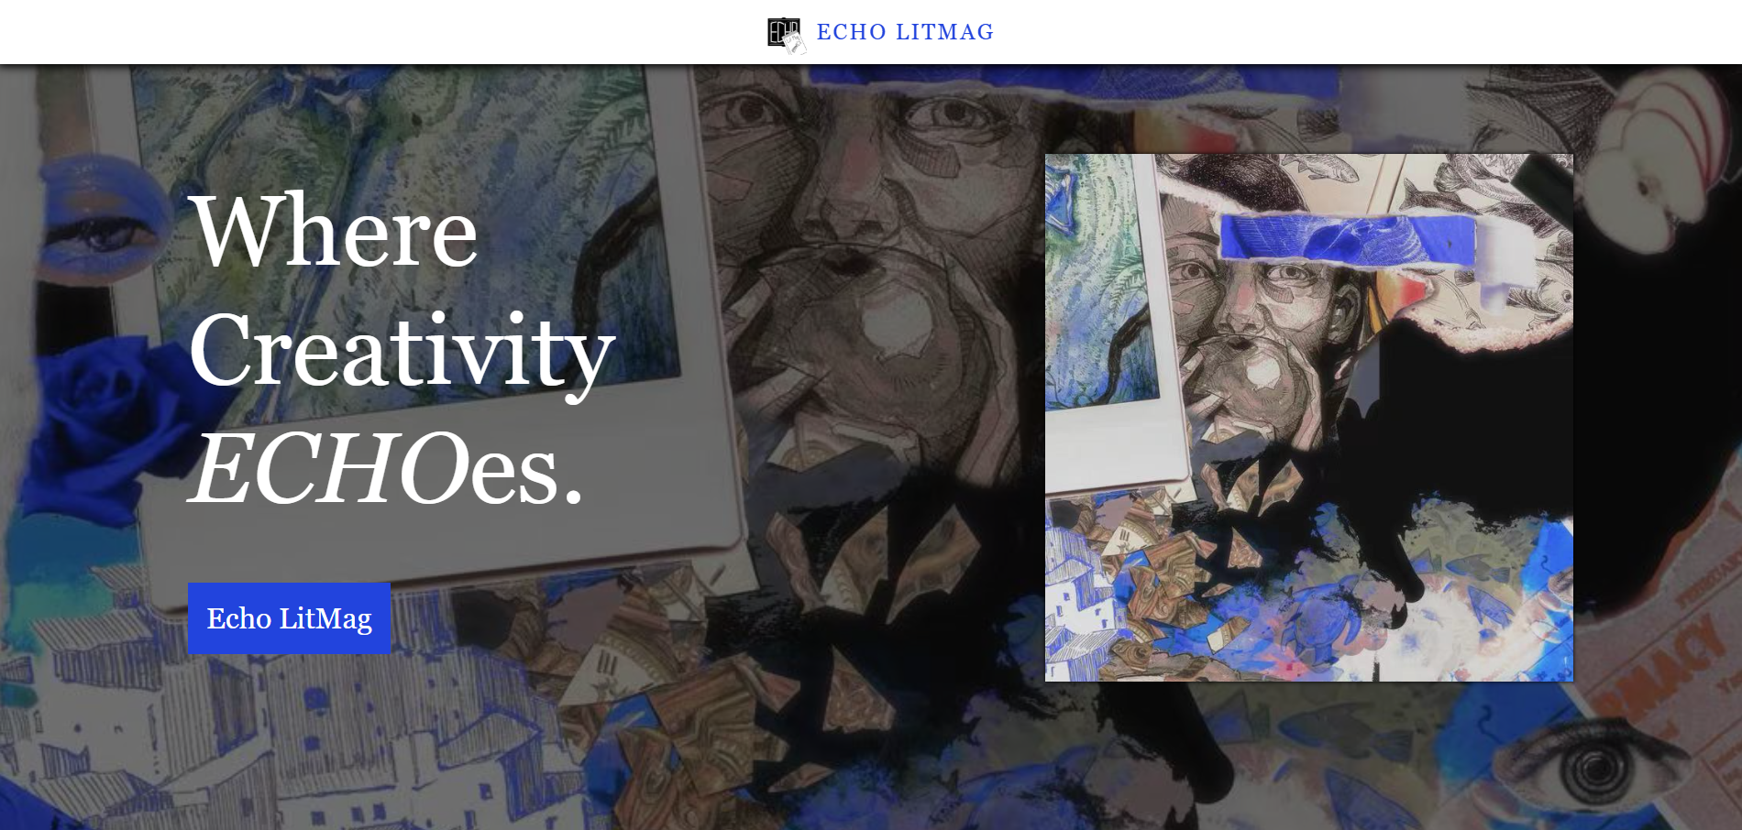This screenshot has width=1742, height=830.
Task: Click the blue paper strip on cover artwork
Action: [x=1348, y=238]
